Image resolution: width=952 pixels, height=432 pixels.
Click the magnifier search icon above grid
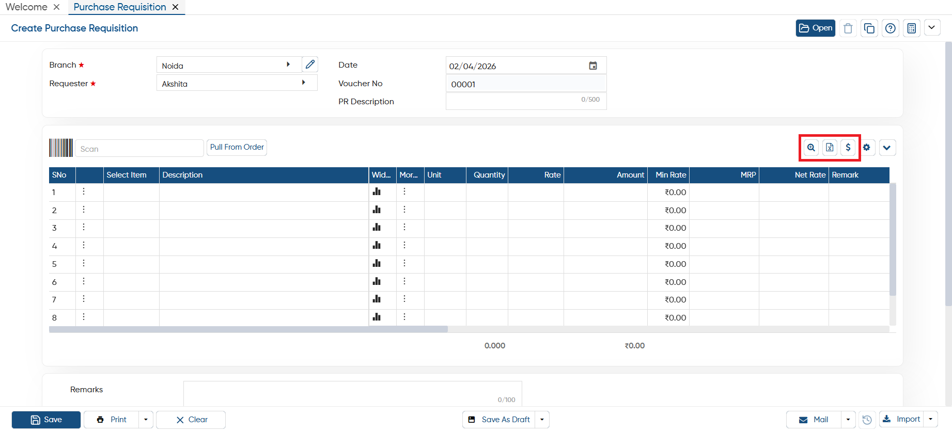[x=811, y=148]
